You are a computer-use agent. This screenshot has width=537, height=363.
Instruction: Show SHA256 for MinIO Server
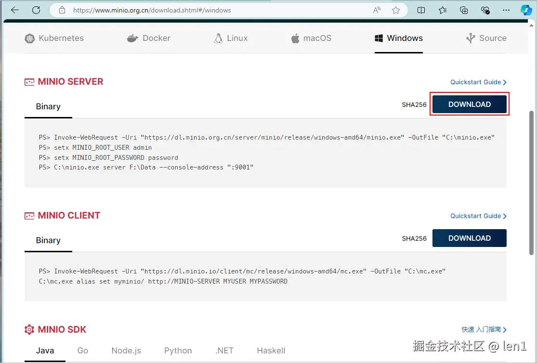click(414, 104)
